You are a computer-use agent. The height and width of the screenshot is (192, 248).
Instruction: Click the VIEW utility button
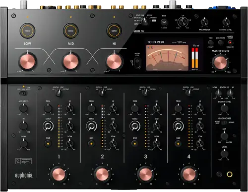211,43
